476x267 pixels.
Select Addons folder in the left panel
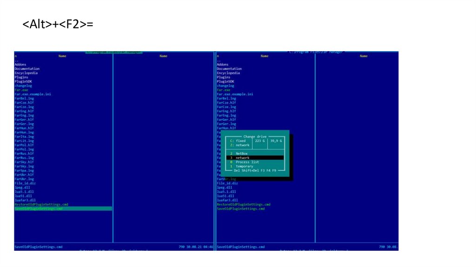click(x=20, y=65)
